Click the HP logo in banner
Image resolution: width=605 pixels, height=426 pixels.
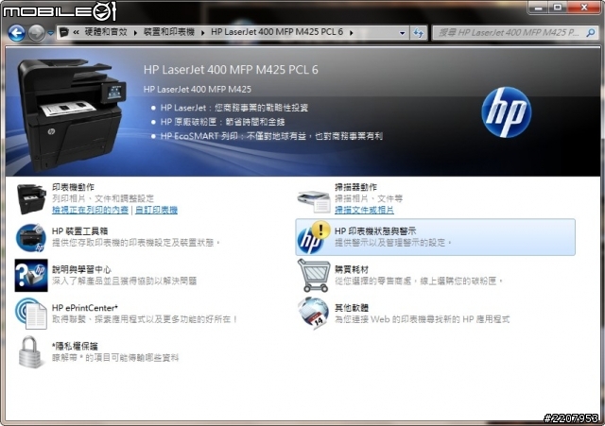(x=507, y=112)
